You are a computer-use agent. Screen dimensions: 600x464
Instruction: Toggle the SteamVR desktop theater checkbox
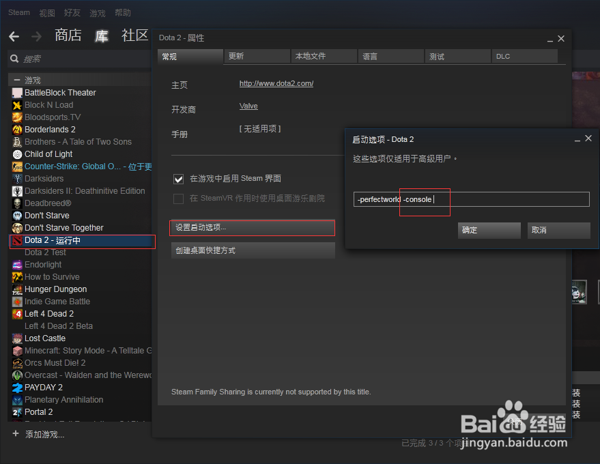(178, 199)
